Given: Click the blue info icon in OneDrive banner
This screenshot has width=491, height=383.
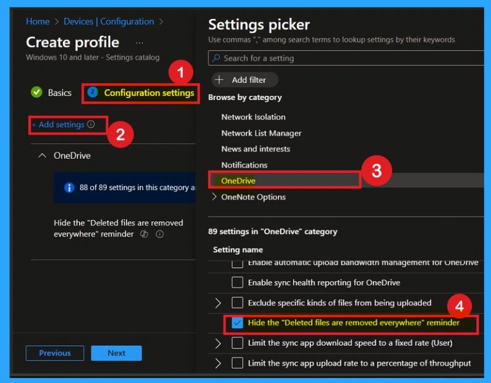Looking at the screenshot, I should [x=69, y=188].
